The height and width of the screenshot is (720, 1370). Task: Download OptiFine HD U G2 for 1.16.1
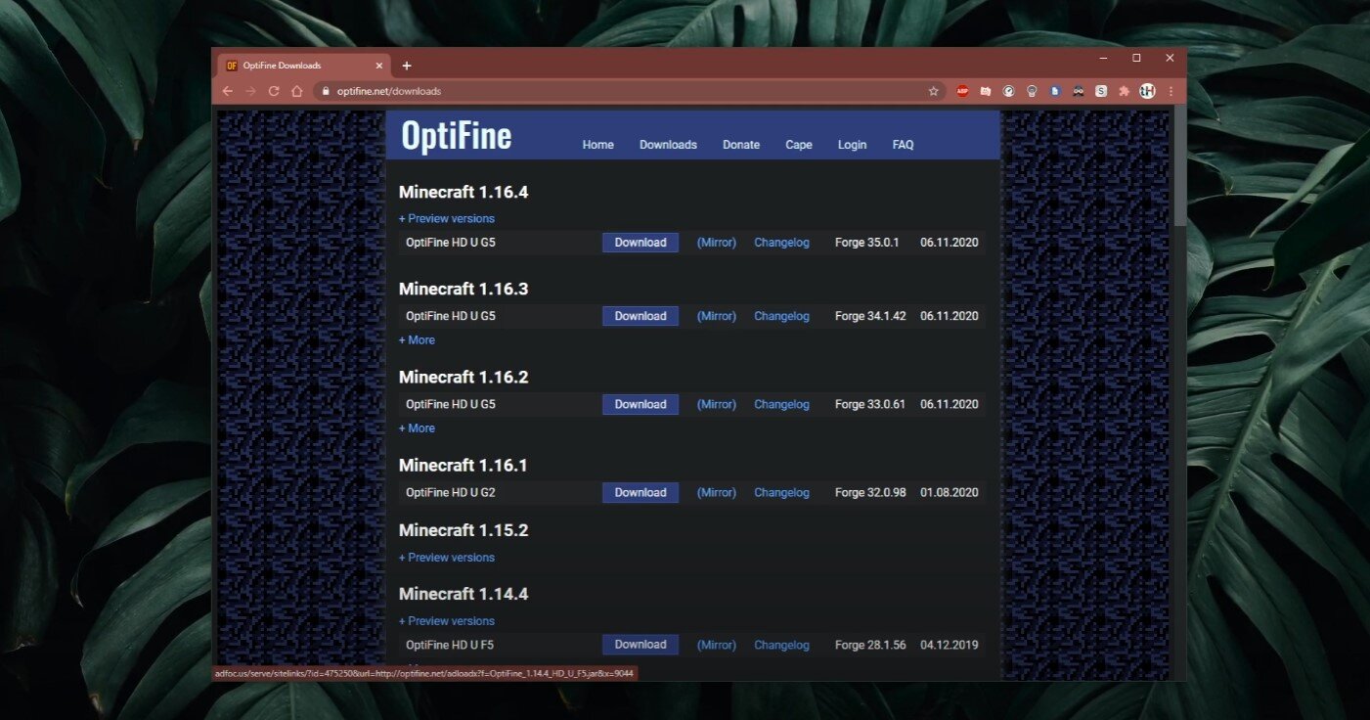[641, 492]
